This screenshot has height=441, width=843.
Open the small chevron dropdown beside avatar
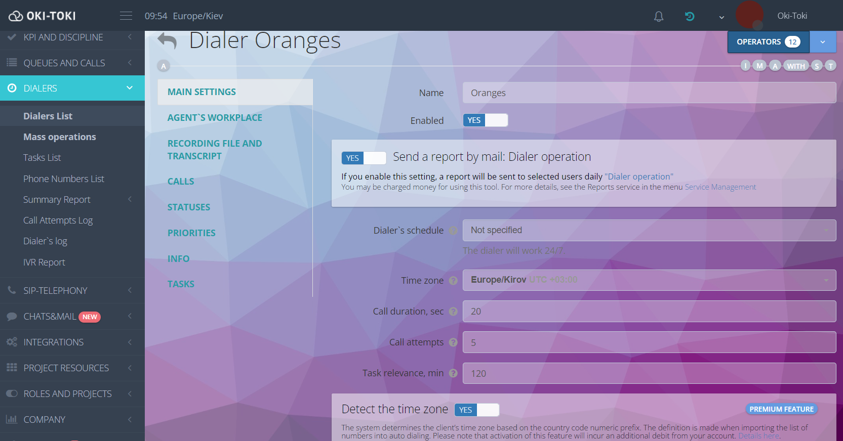point(721,17)
